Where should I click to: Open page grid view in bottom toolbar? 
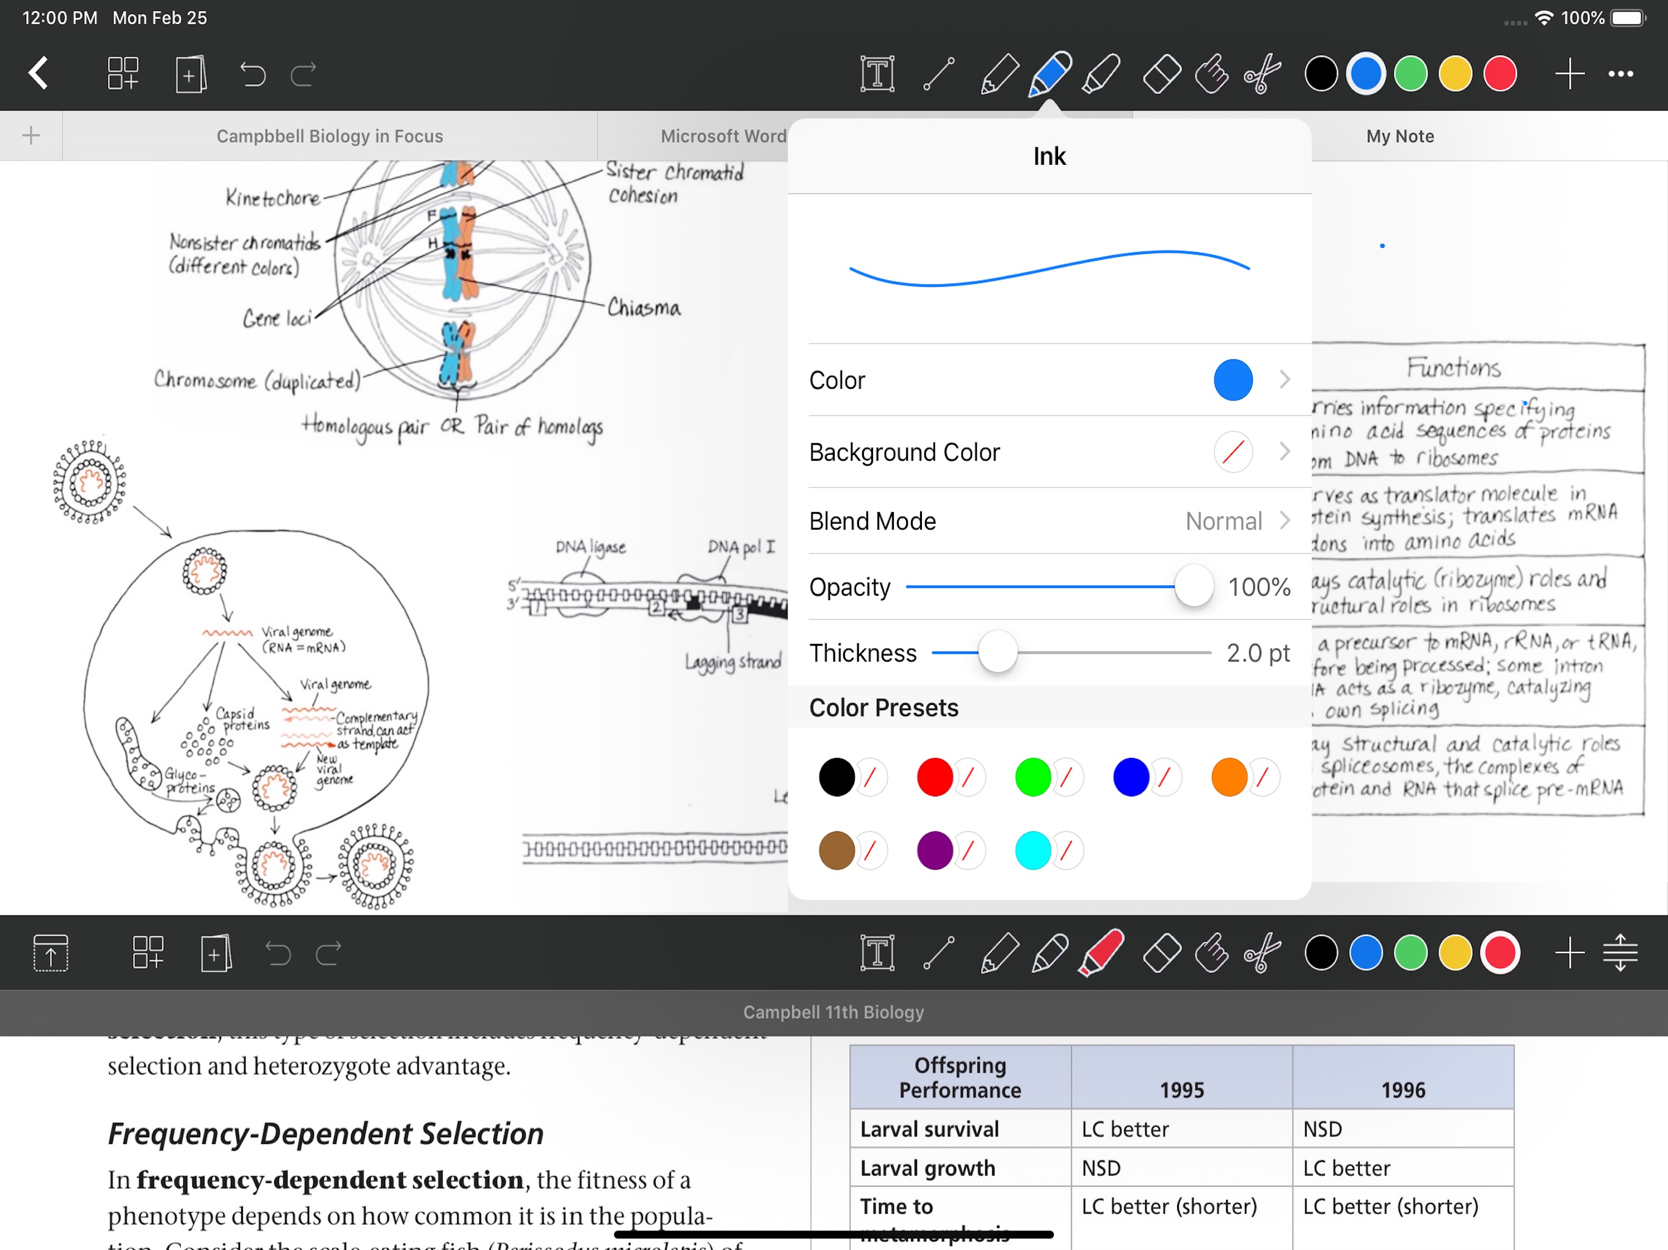[x=148, y=953]
